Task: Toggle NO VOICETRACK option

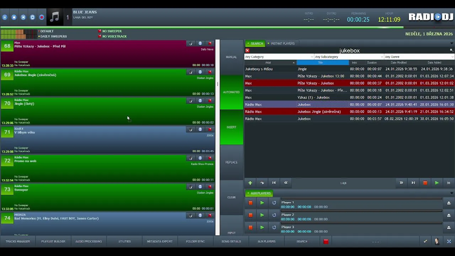Action: coord(112,36)
